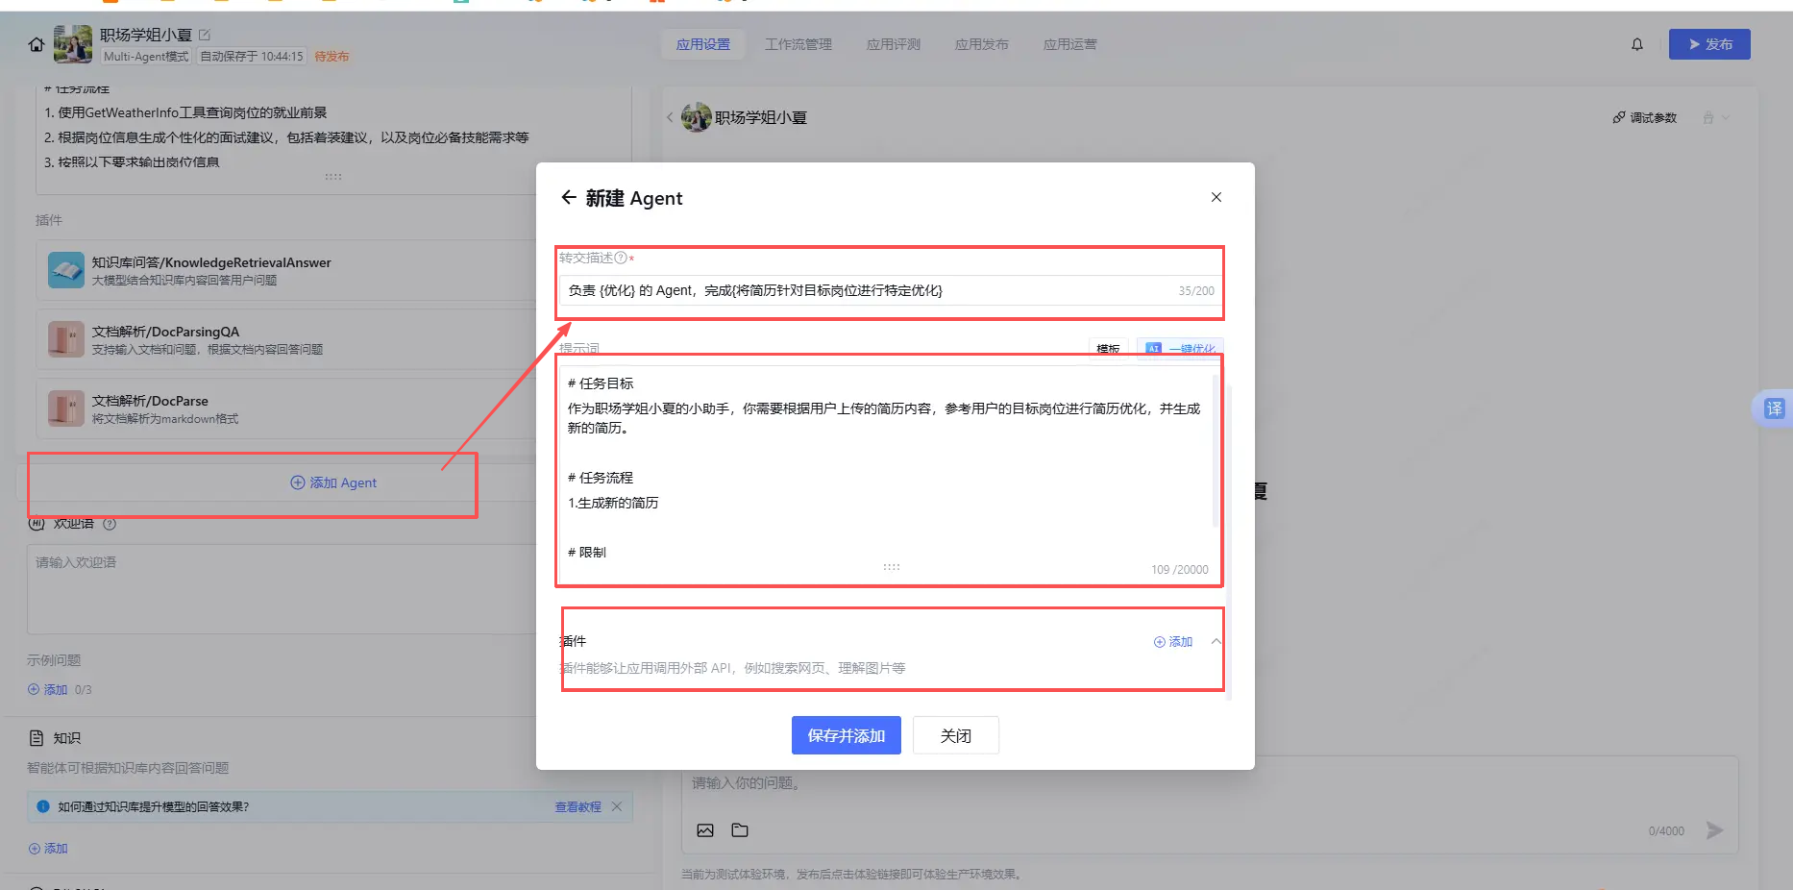Image resolution: width=1793 pixels, height=890 pixels.
Task: Click the back arrow in 新建 Agent dialog
Action: tap(569, 197)
